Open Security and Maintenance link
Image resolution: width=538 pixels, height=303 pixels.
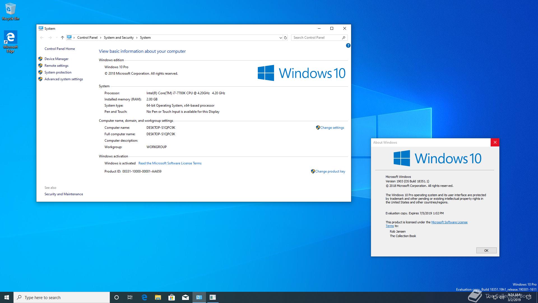(64, 194)
